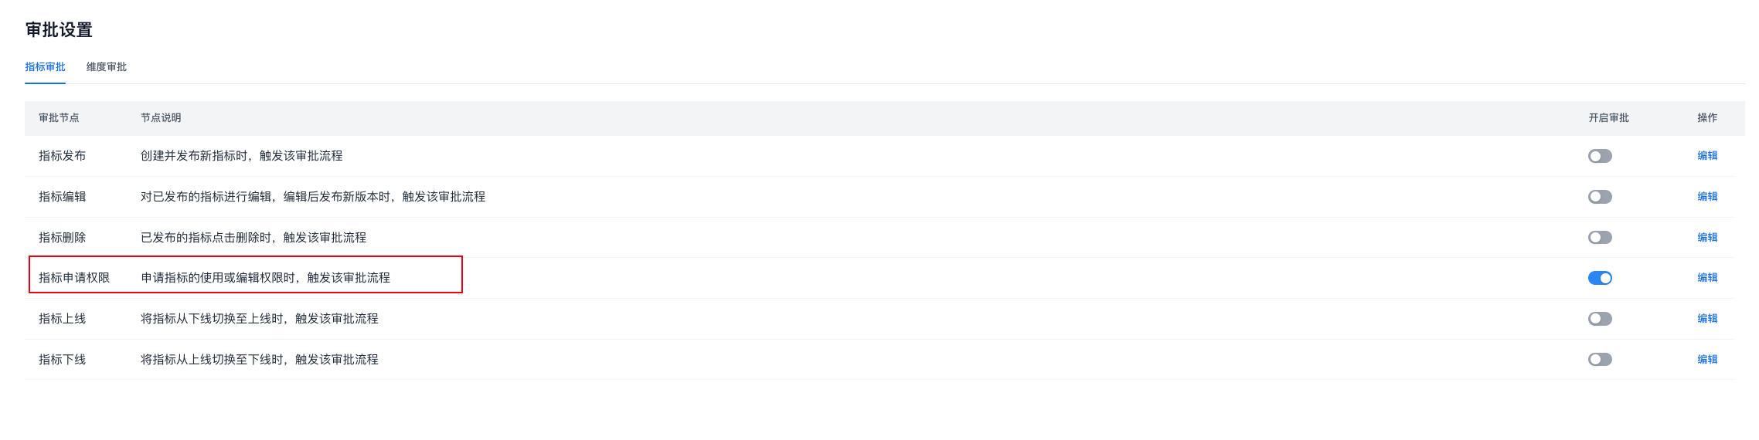Edit the 指标申请权限 approval settings
1759x440 pixels.
click(1707, 278)
